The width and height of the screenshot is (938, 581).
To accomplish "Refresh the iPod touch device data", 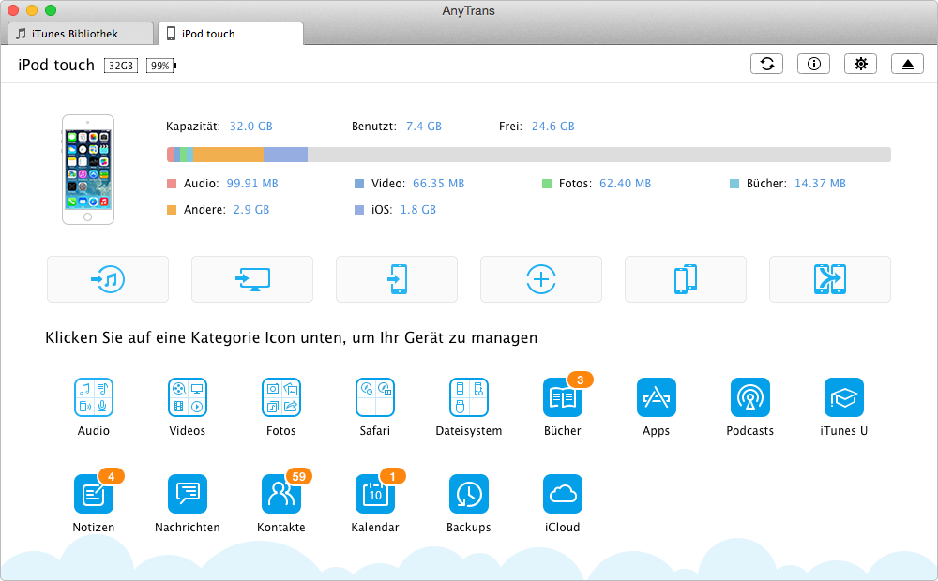I will (x=767, y=64).
